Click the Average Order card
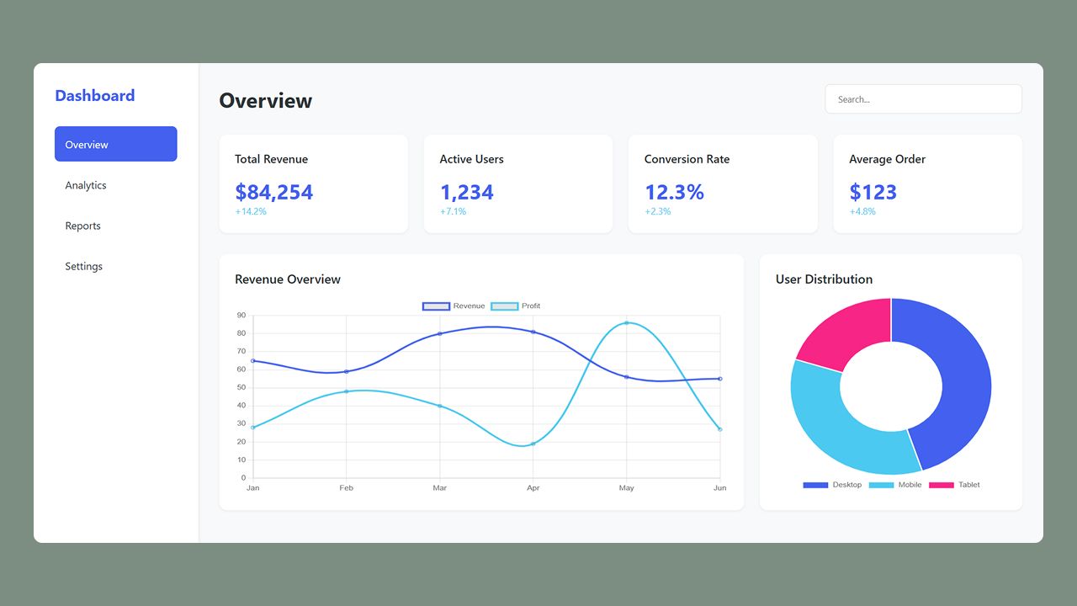Image resolution: width=1077 pixels, height=606 pixels. click(927, 183)
